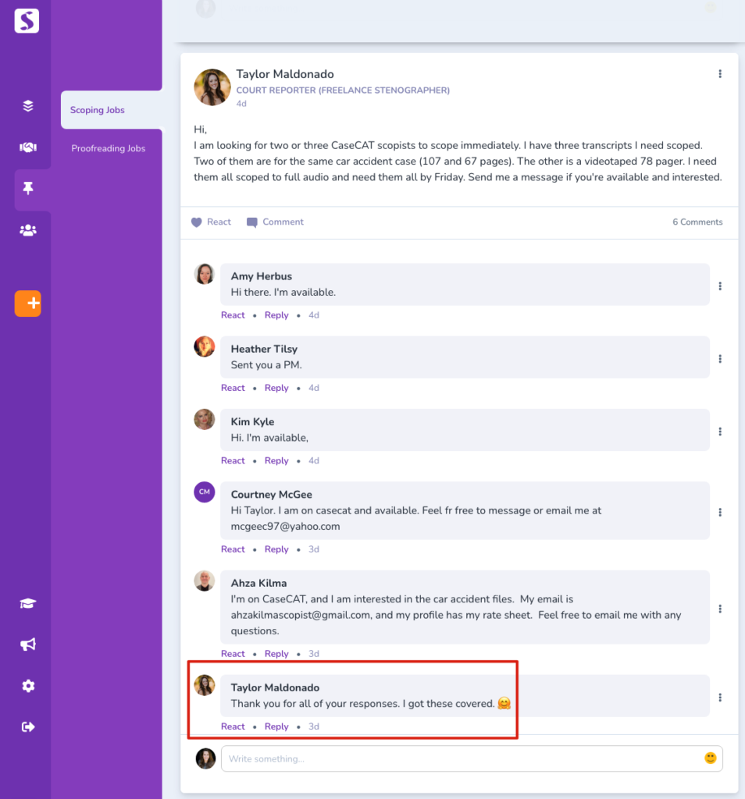Open the stacked layers sidebar icon
Screen dimensions: 745x799
pyautogui.click(x=28, y=105)
